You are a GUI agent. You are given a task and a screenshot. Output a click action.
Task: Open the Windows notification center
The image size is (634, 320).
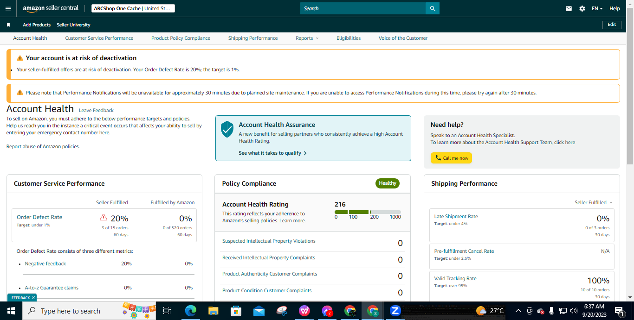coord(619,311)
